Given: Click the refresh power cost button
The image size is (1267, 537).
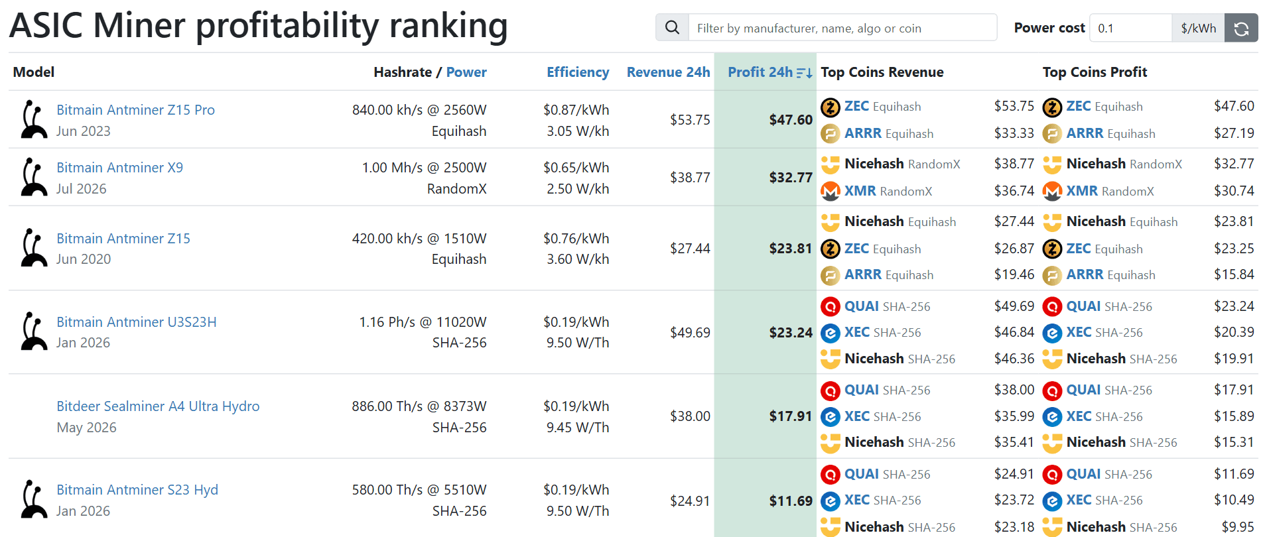Looking at the screenshot, I should coord(1241,28).
